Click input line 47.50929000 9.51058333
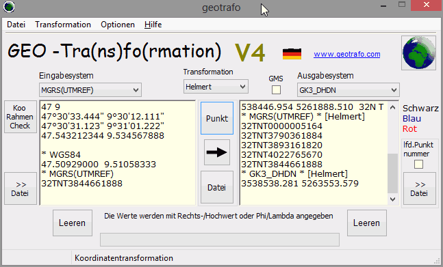Image resolution: width=443 pixels, height=267 pixels. [x=99, y=164]
